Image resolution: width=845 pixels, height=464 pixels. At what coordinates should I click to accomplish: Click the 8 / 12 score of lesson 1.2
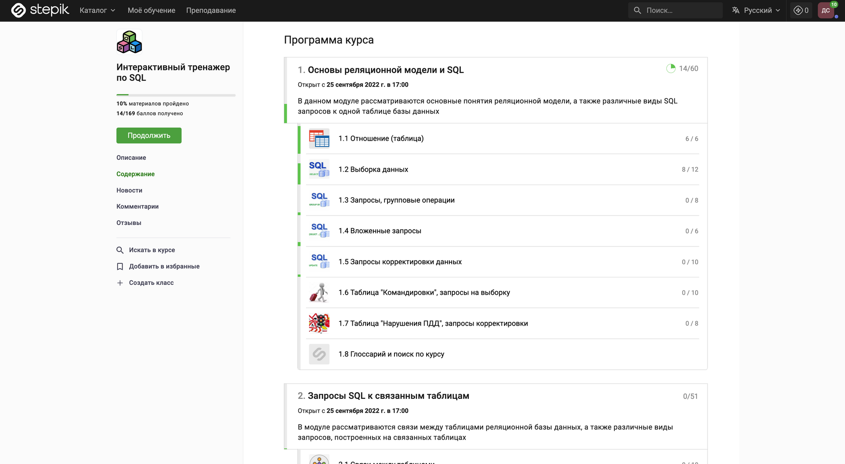click(690, 169)
